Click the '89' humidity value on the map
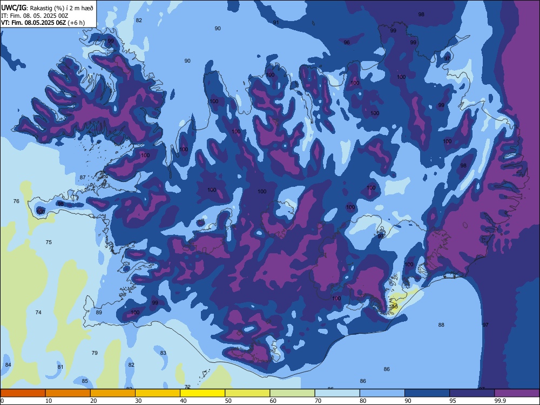Viewport: 540px width, 405px height. coord(99,312)
